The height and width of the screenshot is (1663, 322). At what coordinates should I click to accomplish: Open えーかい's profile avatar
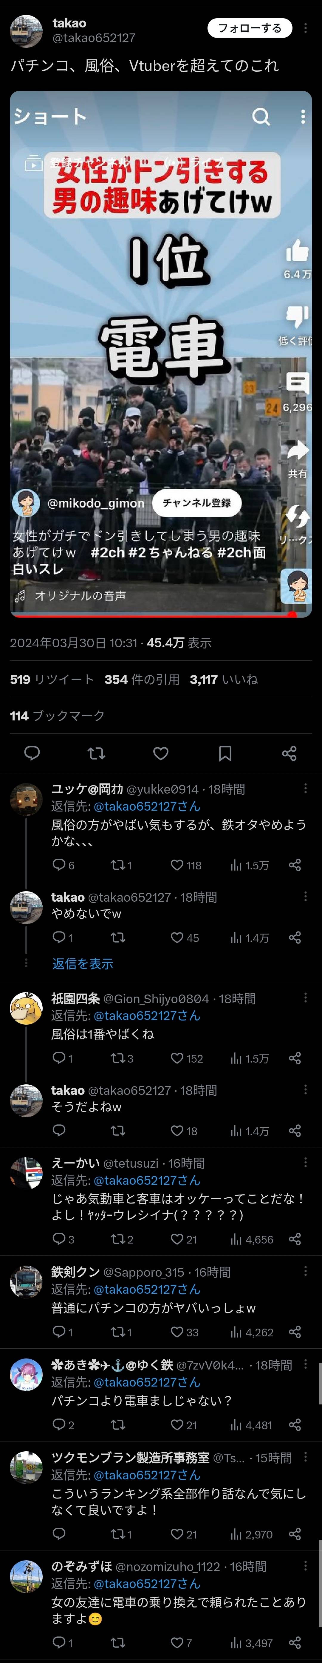click(x=26, y=1173)
